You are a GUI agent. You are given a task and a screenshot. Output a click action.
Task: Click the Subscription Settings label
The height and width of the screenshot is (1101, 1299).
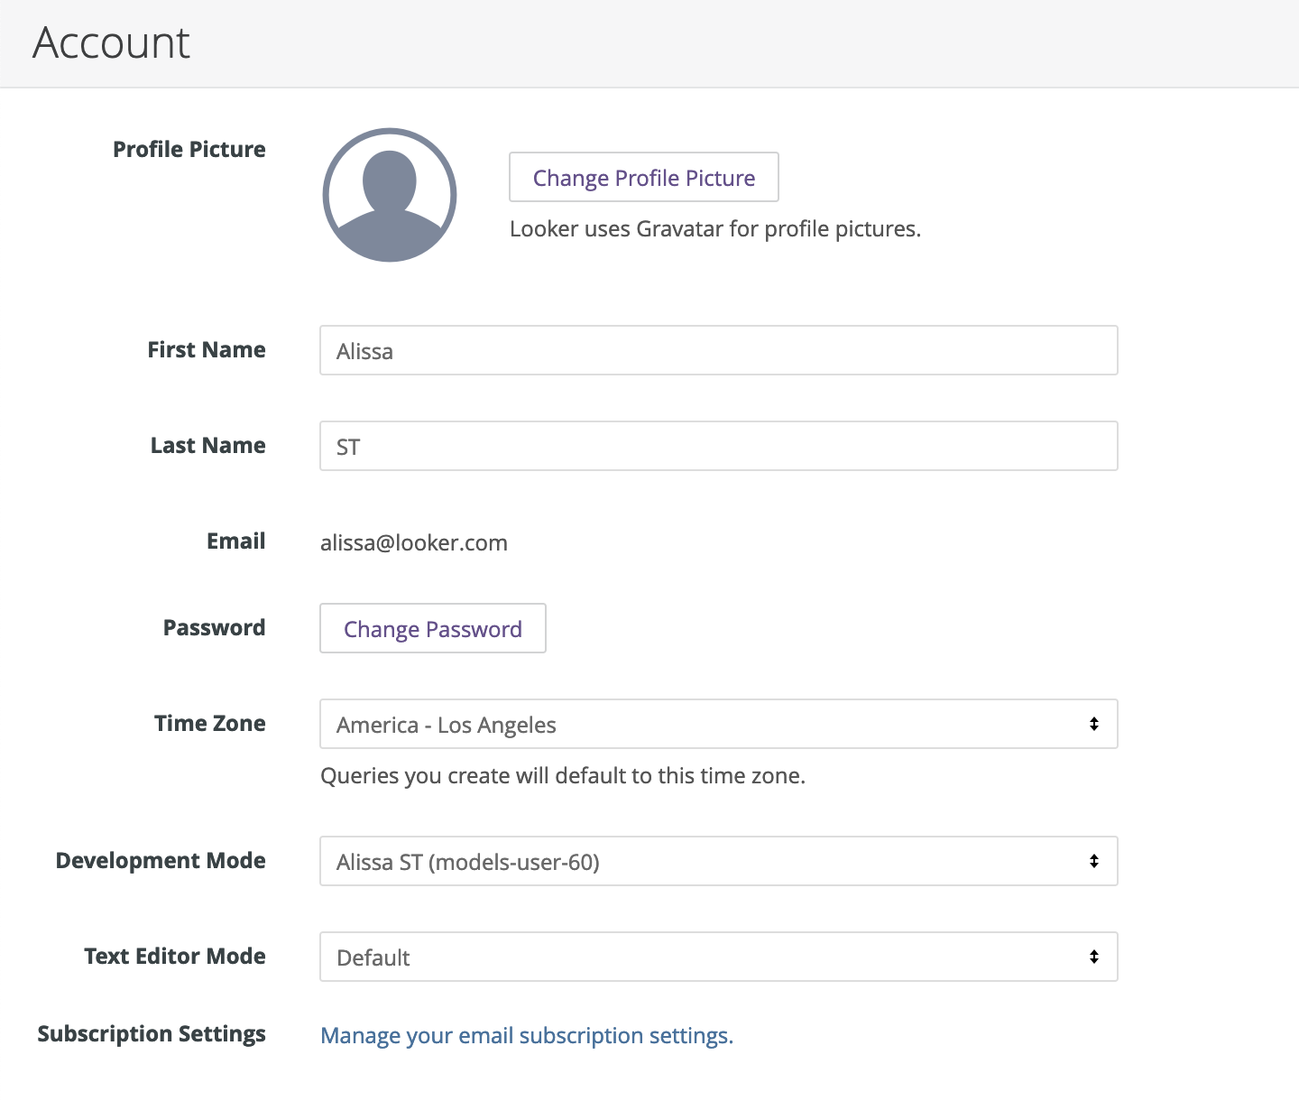pyautogui.click(x=152, y=1033)
